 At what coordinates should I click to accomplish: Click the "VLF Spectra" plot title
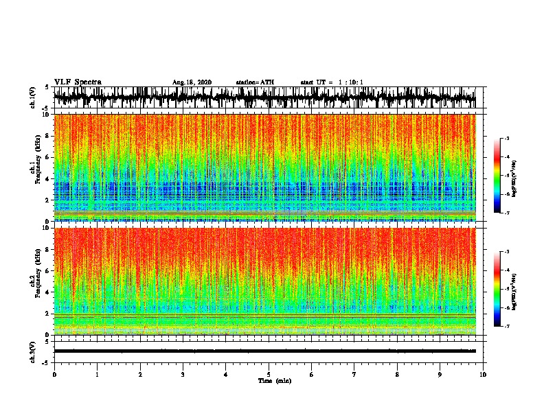pyautogui.click(x=78, y=82)
